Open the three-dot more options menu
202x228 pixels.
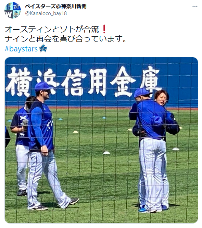point(195,7)
